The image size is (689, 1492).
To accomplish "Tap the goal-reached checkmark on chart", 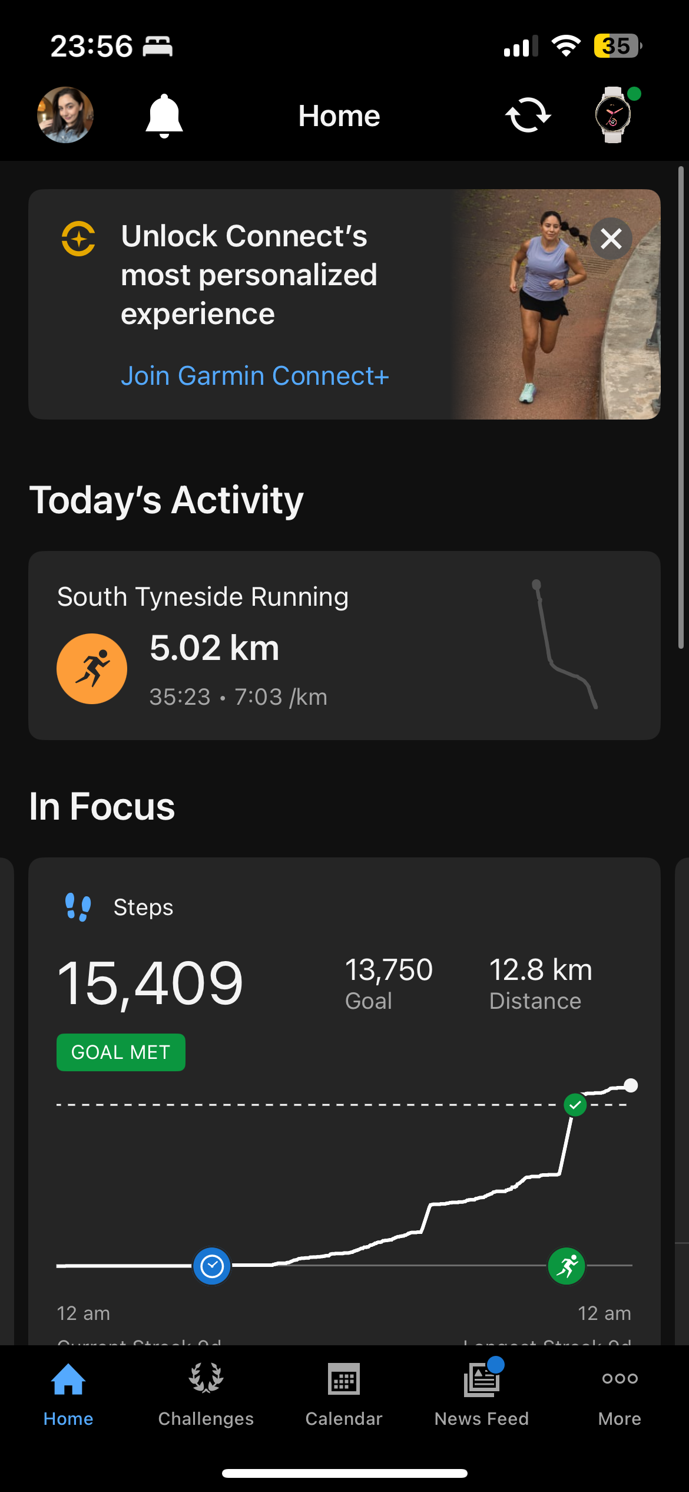I will click(575, 1105).
